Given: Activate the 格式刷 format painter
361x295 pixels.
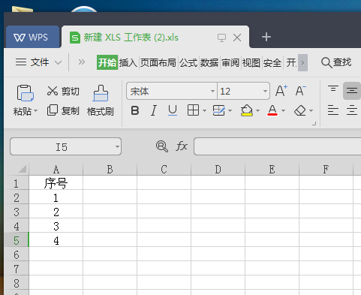Looking at the screenshot, I should 101,101.
